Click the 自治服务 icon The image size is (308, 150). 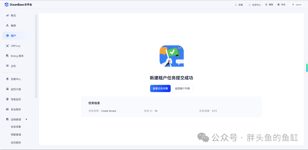pyautogui.click(x=7, y=109)
